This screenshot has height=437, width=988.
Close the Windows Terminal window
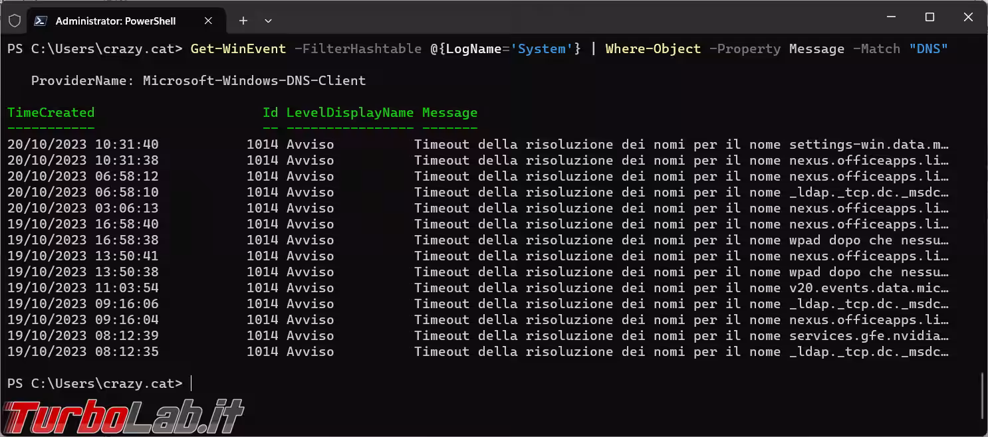[x=967, y=17]
